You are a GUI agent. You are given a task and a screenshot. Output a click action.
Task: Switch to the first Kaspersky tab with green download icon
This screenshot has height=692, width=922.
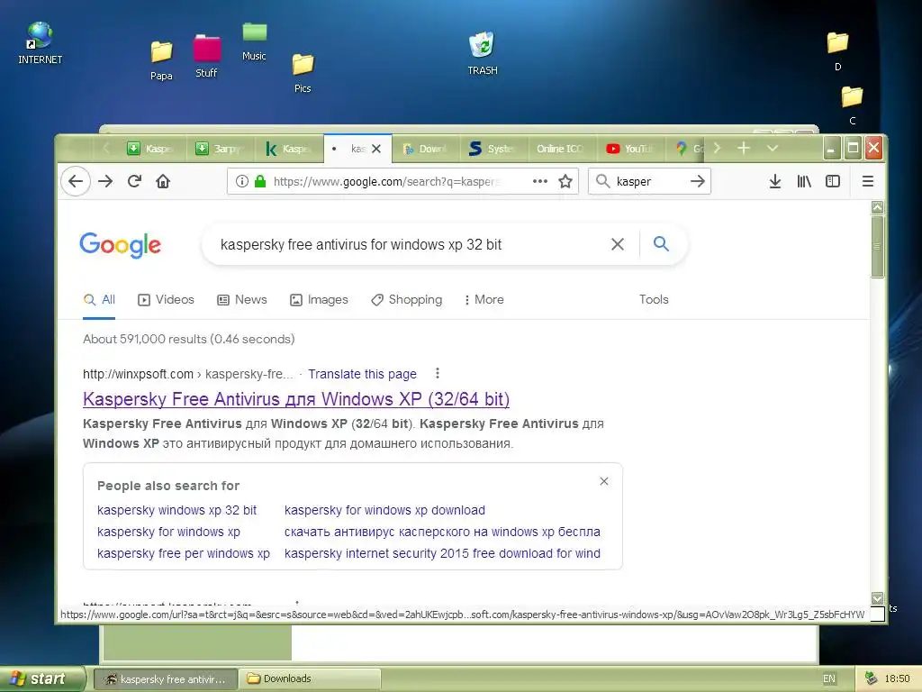[151, 149]
